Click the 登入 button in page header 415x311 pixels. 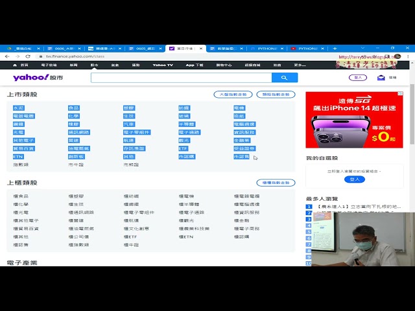(358, 78)
